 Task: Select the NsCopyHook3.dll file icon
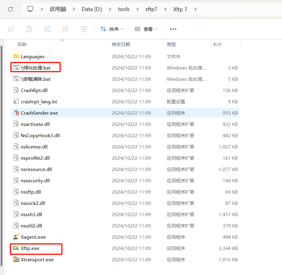coord(16,135)
